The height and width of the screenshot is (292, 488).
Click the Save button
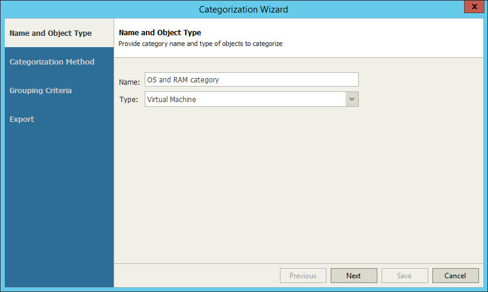(x=405, y=275)
